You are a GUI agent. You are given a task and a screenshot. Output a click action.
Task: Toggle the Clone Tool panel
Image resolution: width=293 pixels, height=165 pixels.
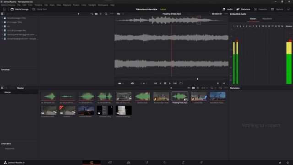coord(39,9)
